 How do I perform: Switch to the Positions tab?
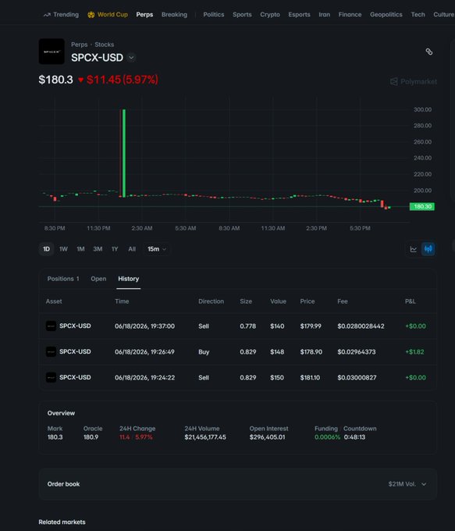[x=63, y=279]
